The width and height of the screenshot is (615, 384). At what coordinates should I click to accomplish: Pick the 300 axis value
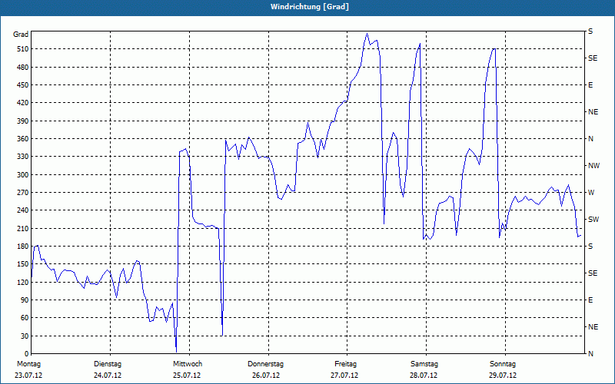(x=23, y=175)
